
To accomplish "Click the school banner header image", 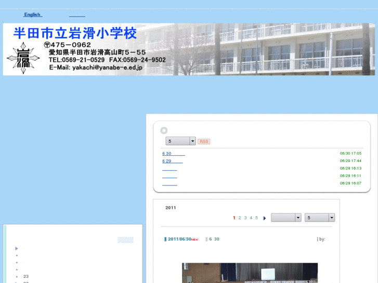I will point(189,49).
